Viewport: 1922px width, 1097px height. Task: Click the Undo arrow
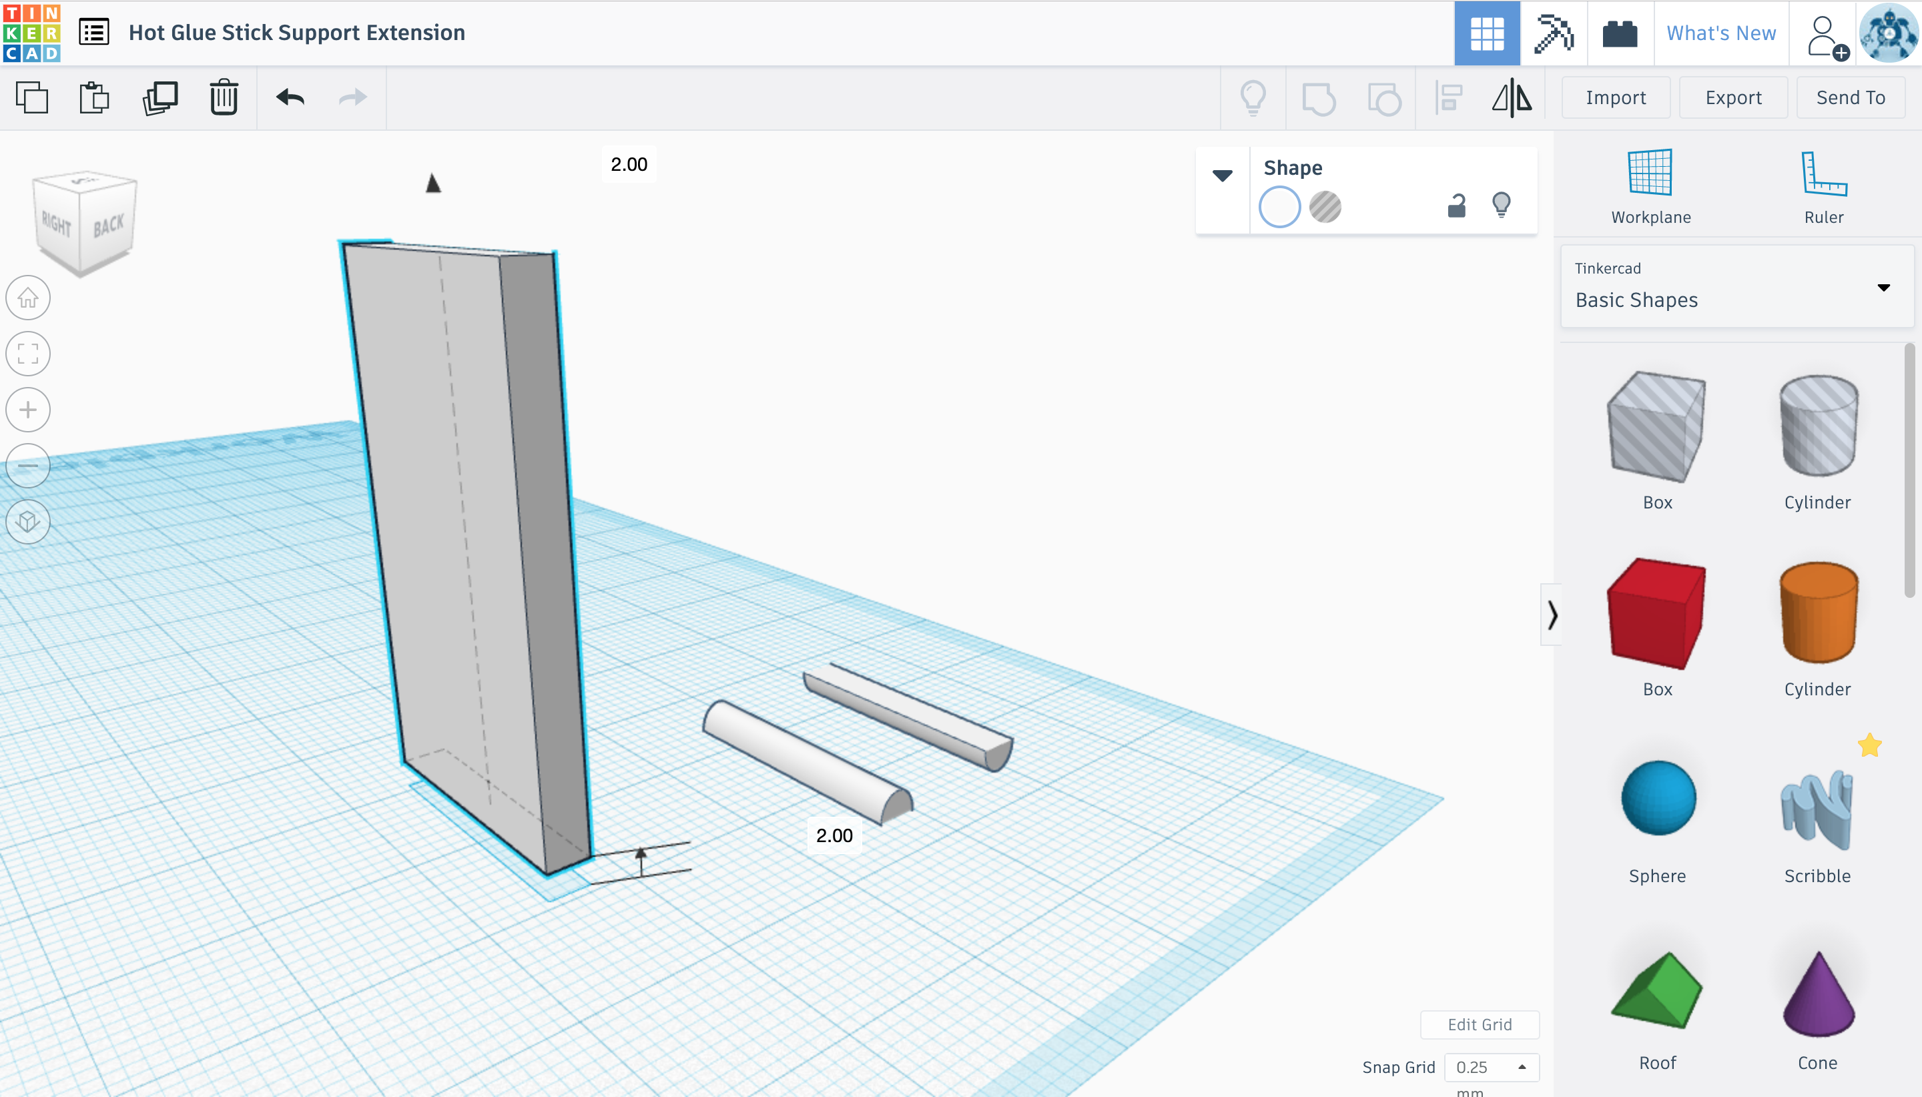coord(290,98)
